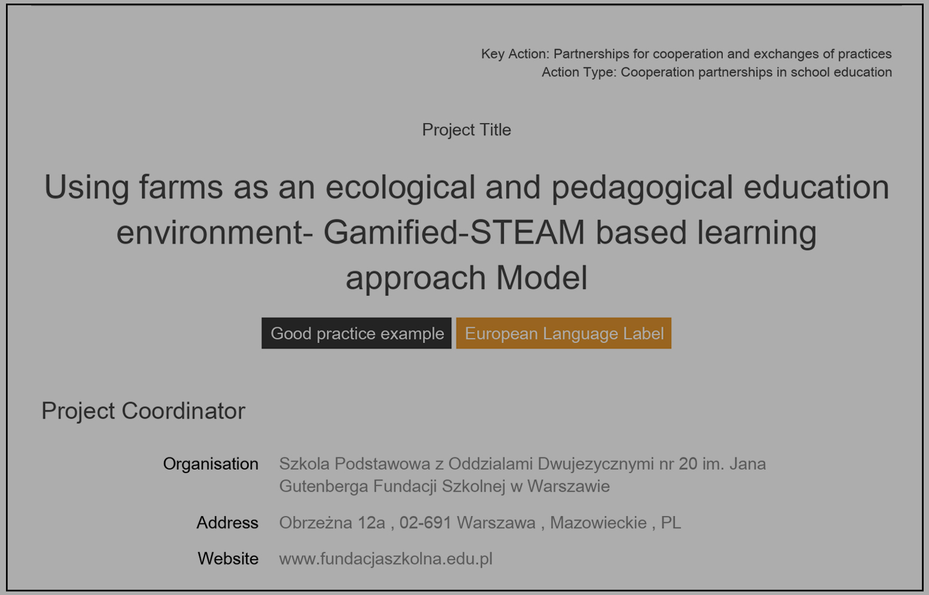Open the www.fundacjaszkolna.edu.pl website link
Viewport: 929px width, 595px height.
pyautogui.click(x=386, y=559)
